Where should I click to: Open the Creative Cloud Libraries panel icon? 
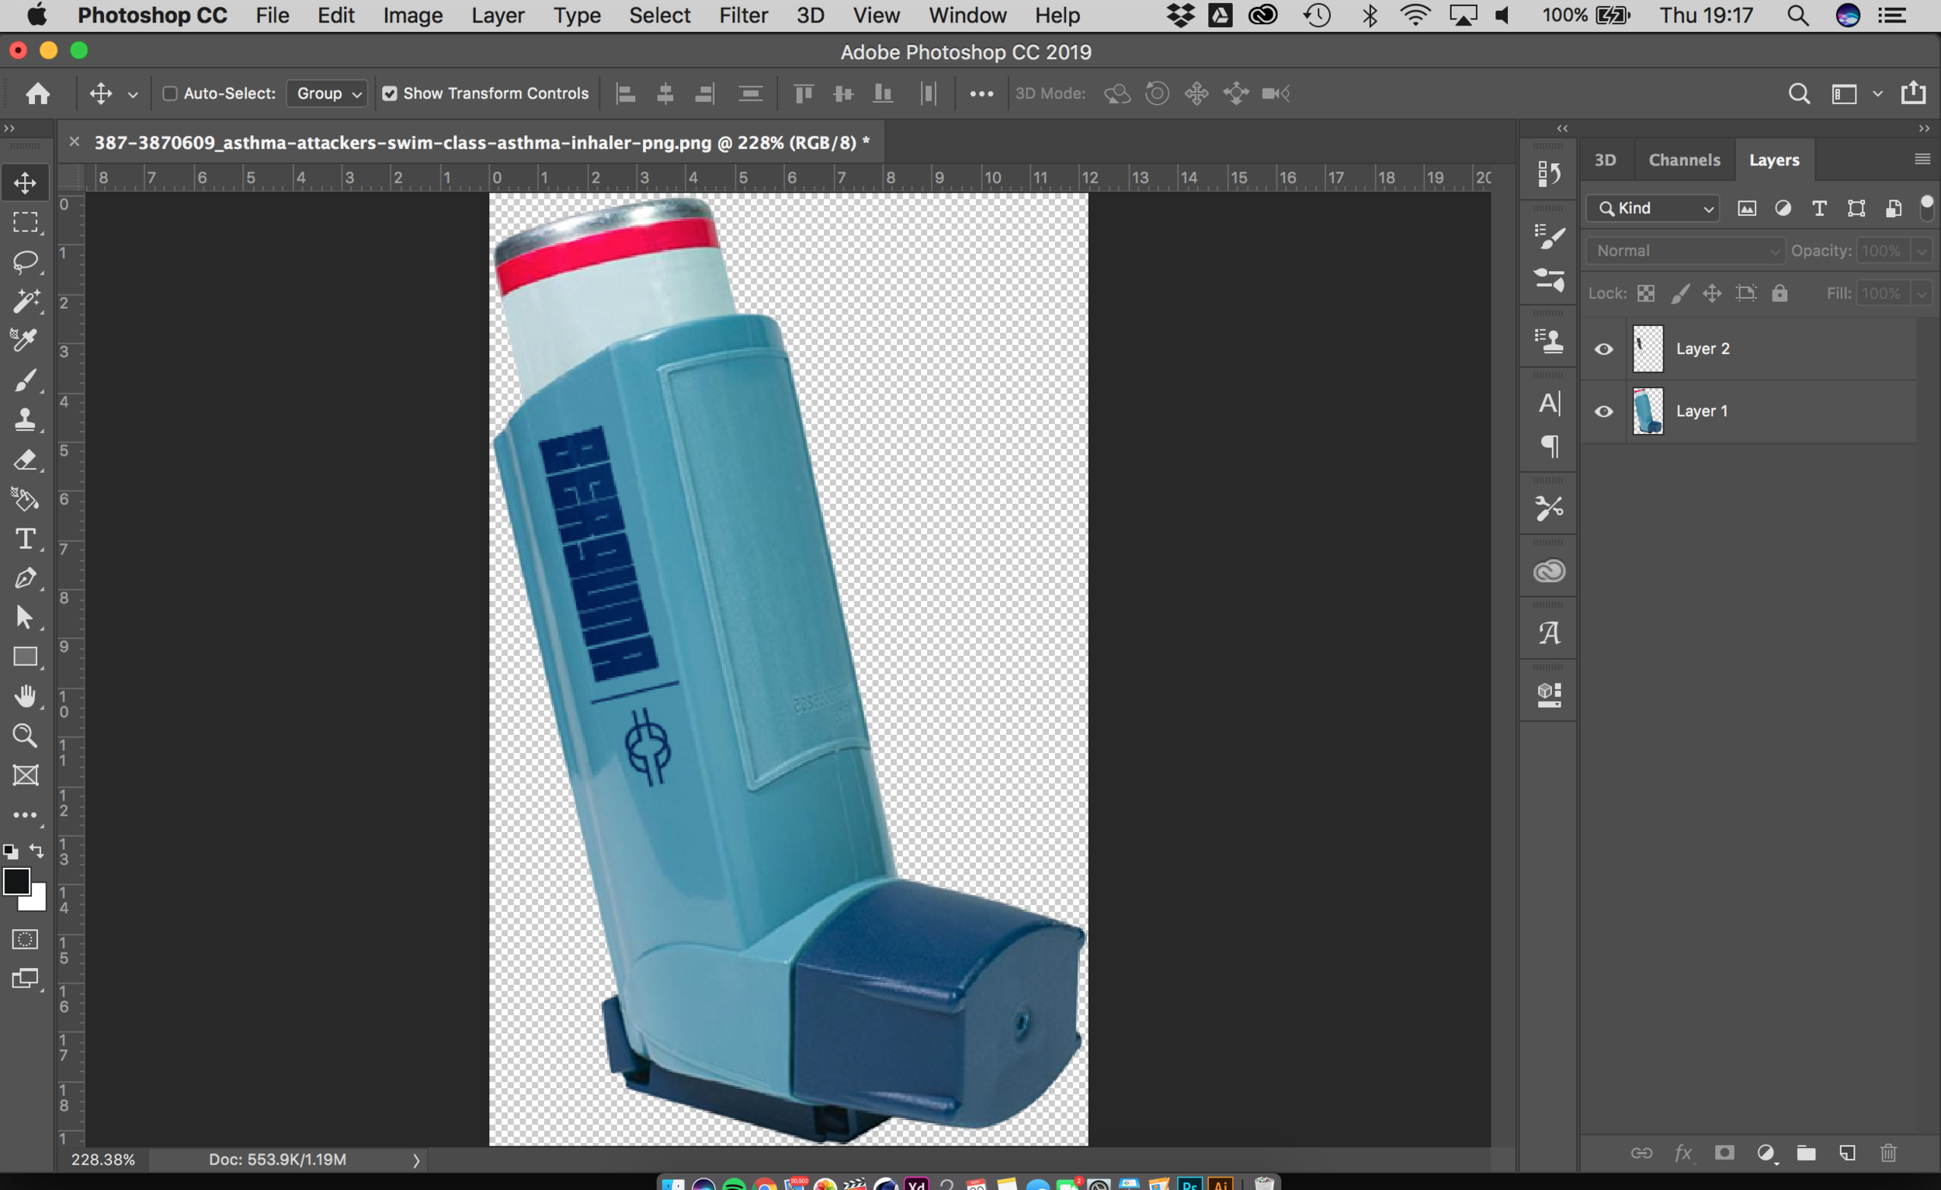pos(1549,571)
